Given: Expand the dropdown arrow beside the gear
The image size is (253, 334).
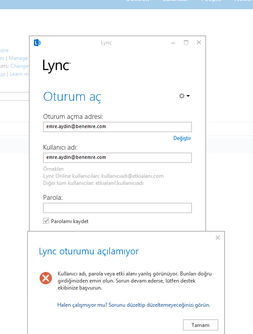Looking at the screenshot, I should click(x=188, y=96).
